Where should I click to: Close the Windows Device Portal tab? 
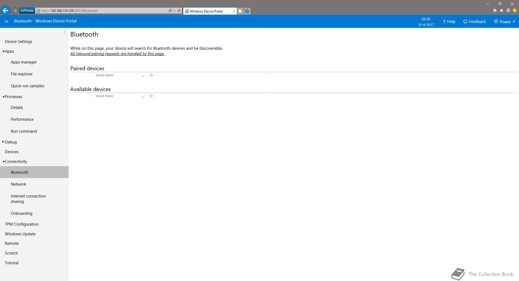(234, 11)
